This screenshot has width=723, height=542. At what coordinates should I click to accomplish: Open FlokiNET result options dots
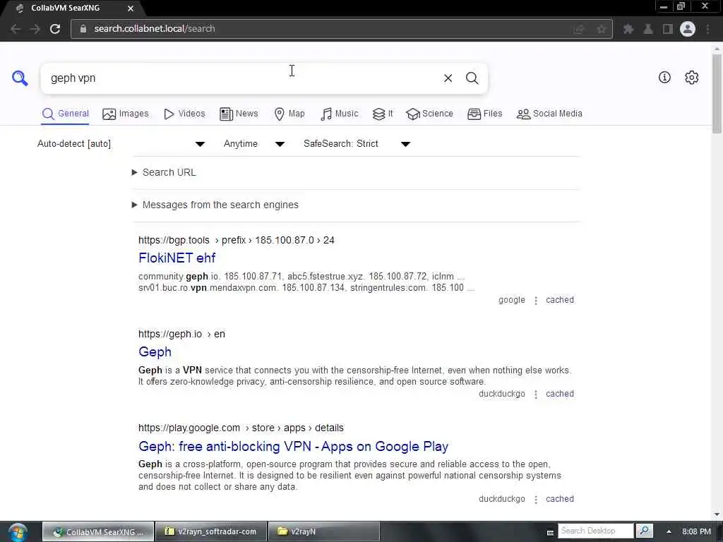click(535, 301)
